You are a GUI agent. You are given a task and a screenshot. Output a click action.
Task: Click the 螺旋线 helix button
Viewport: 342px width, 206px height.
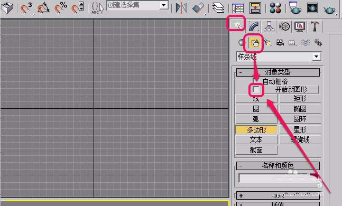click(300, 140)
